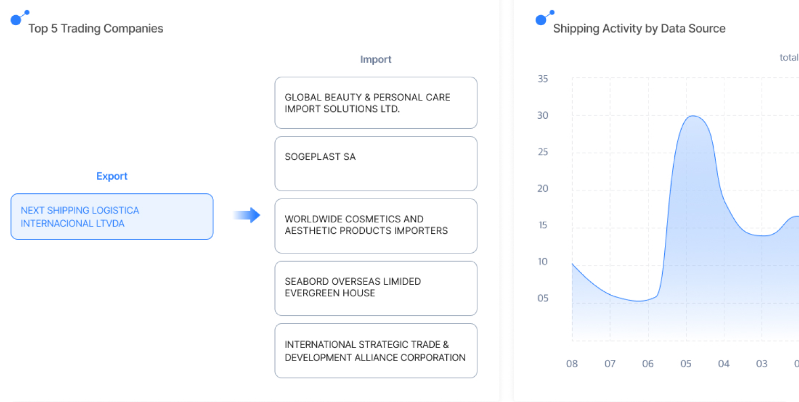The image size is (799, 402).
Task: Click the 04 label on the x-axis
Action: tap(724, 364)
